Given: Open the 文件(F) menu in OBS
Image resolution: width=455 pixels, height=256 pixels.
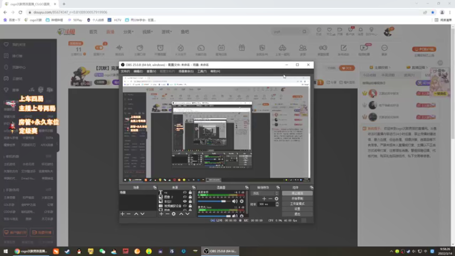Looking at the screenshot, I should (x=125, y=72).
